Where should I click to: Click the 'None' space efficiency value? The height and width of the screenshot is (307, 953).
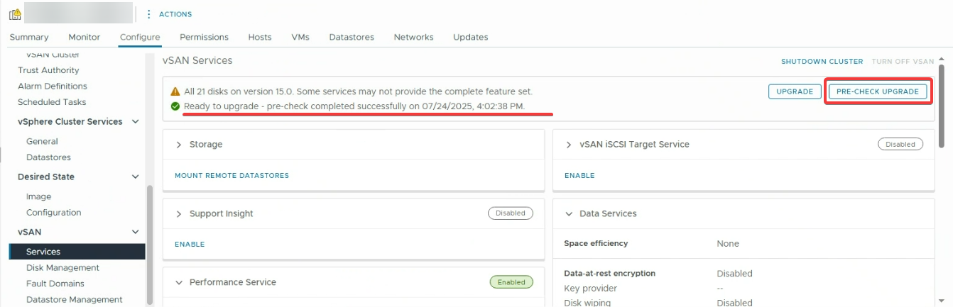[728, 244]
